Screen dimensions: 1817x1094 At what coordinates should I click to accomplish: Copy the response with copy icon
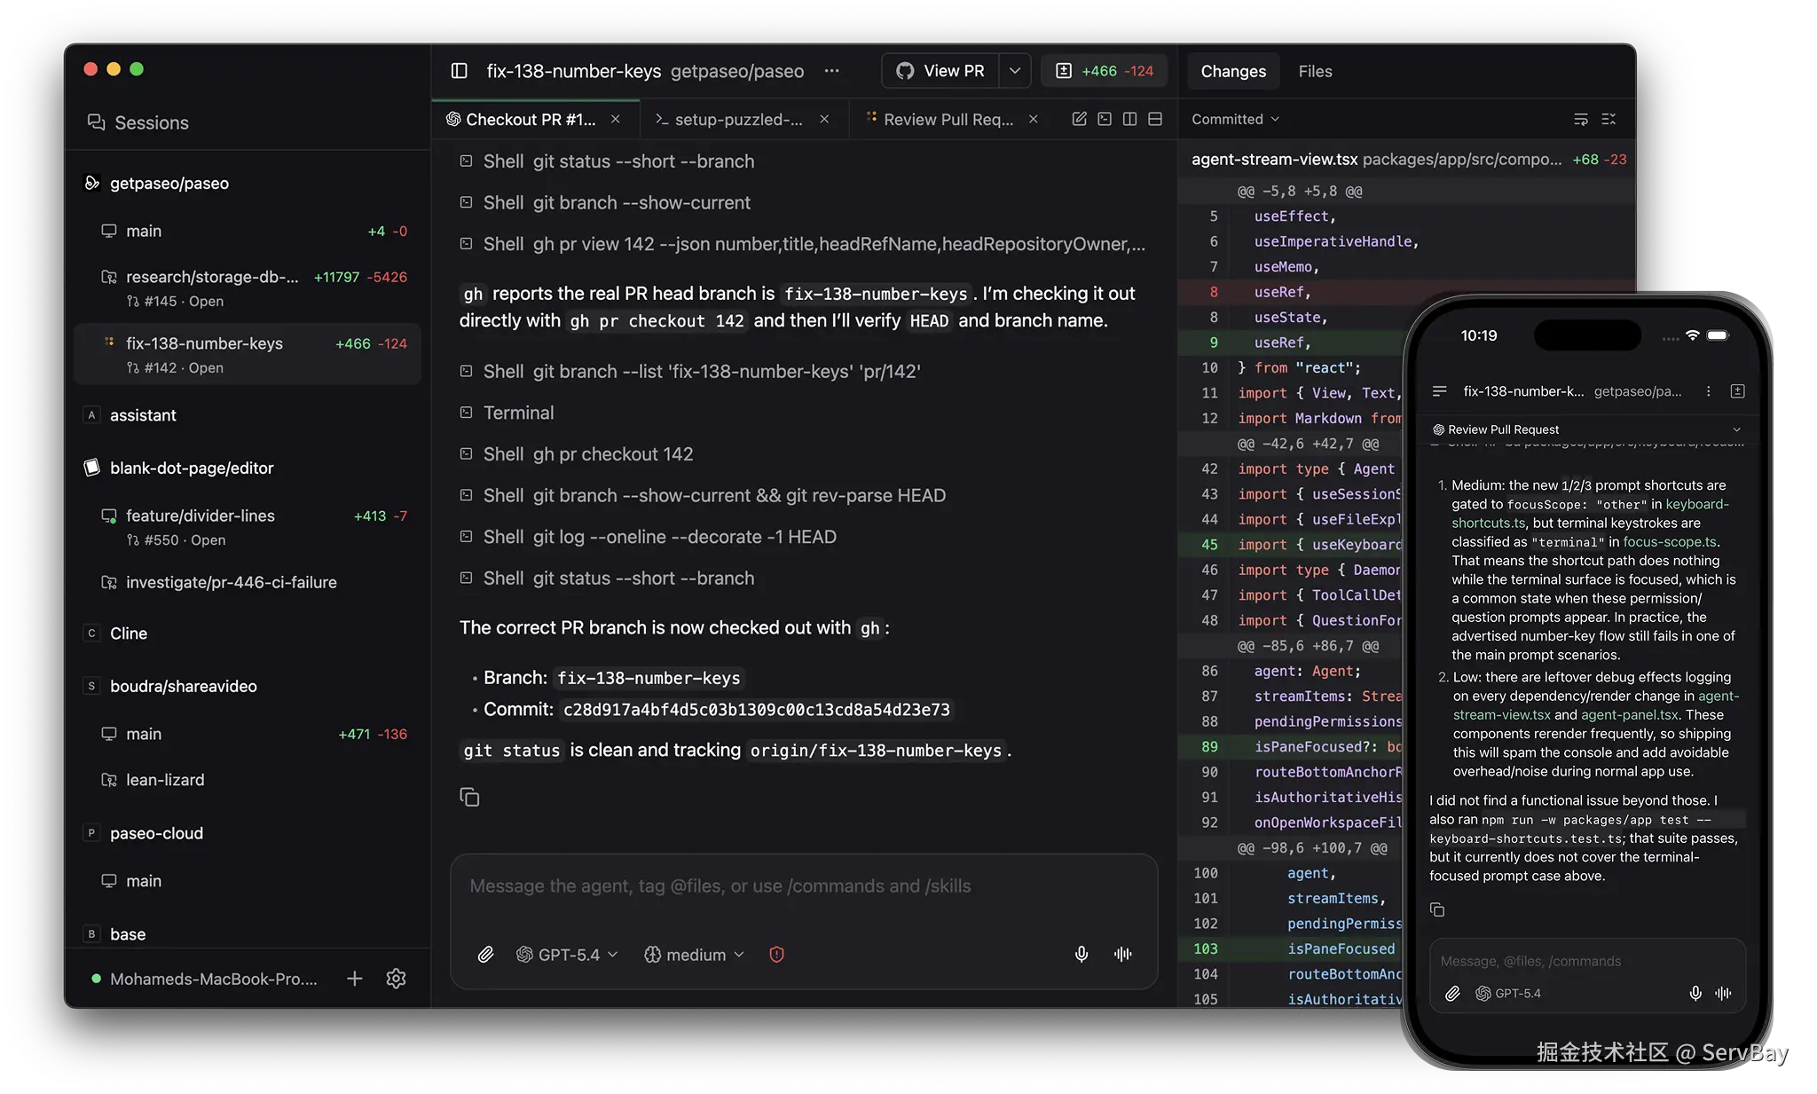point(469,797)
